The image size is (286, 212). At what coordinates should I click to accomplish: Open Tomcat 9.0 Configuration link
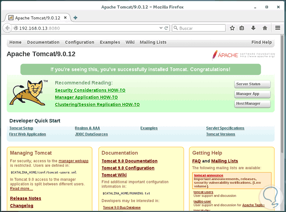pos(128,168)
